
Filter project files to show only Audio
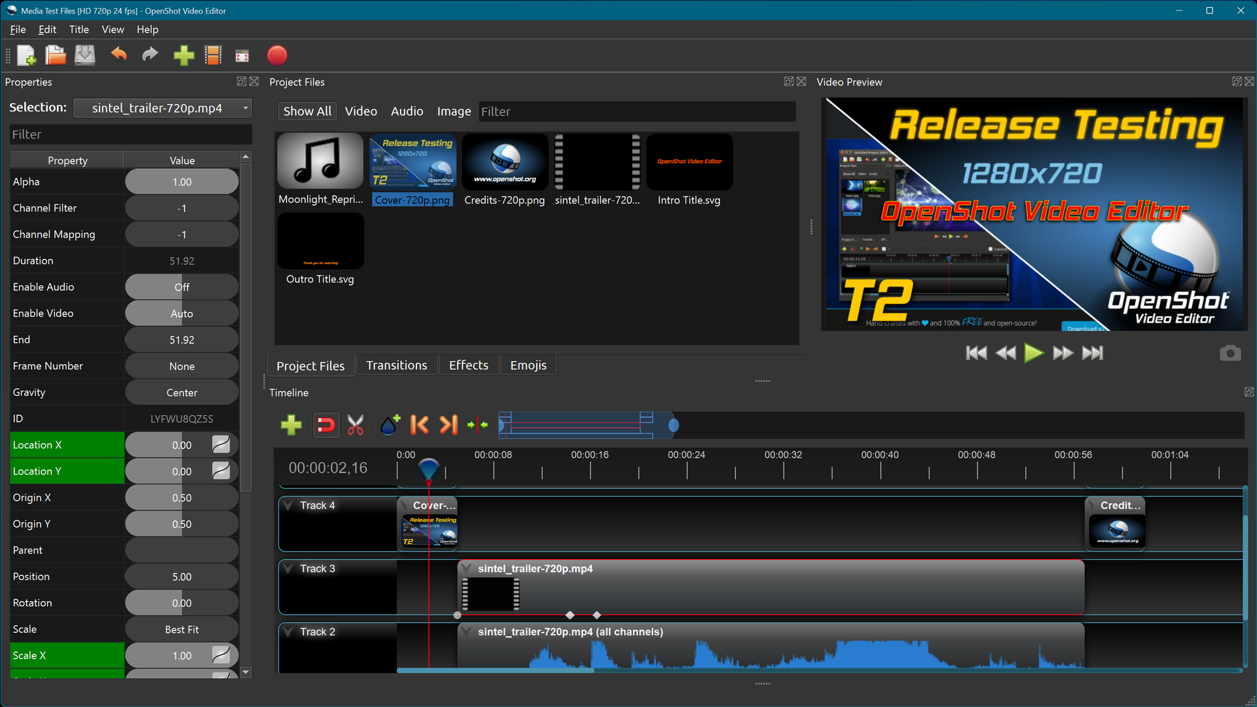(x=407, y=111)
